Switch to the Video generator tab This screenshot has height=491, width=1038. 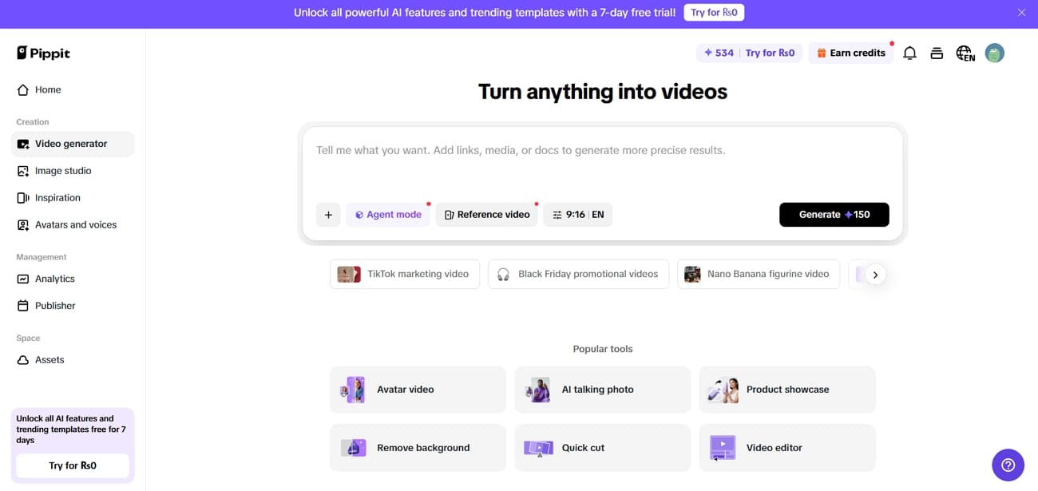[70, 144]
